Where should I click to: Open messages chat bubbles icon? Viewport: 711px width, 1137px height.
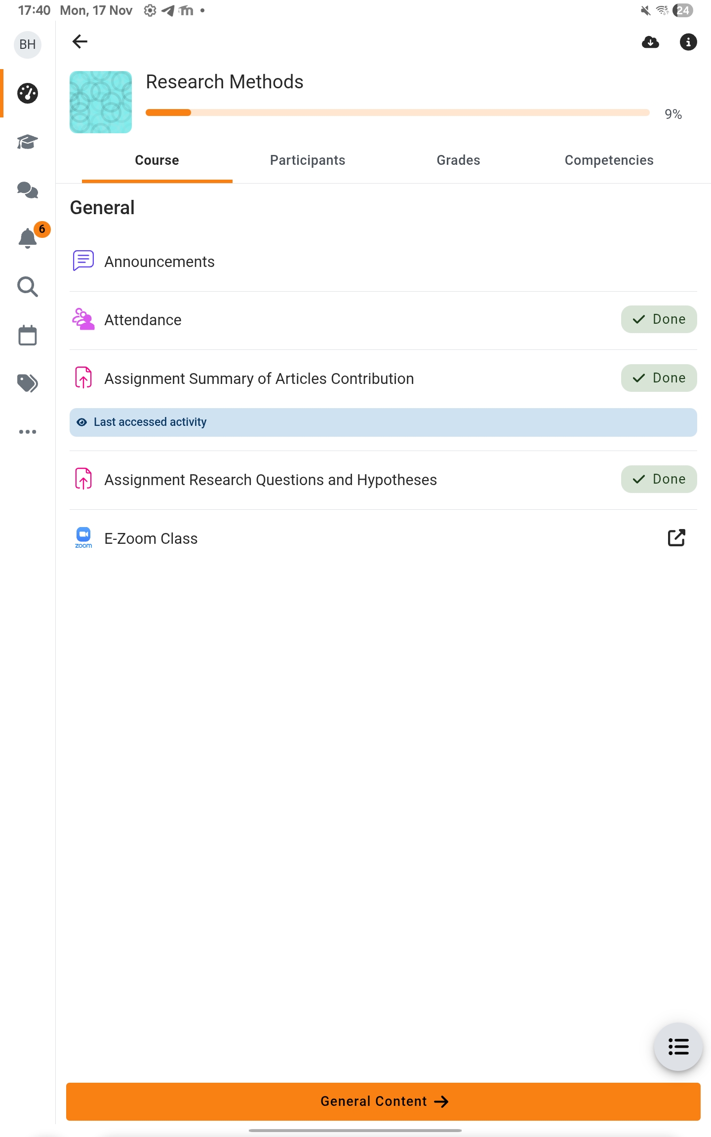click(x=28, y=190)
